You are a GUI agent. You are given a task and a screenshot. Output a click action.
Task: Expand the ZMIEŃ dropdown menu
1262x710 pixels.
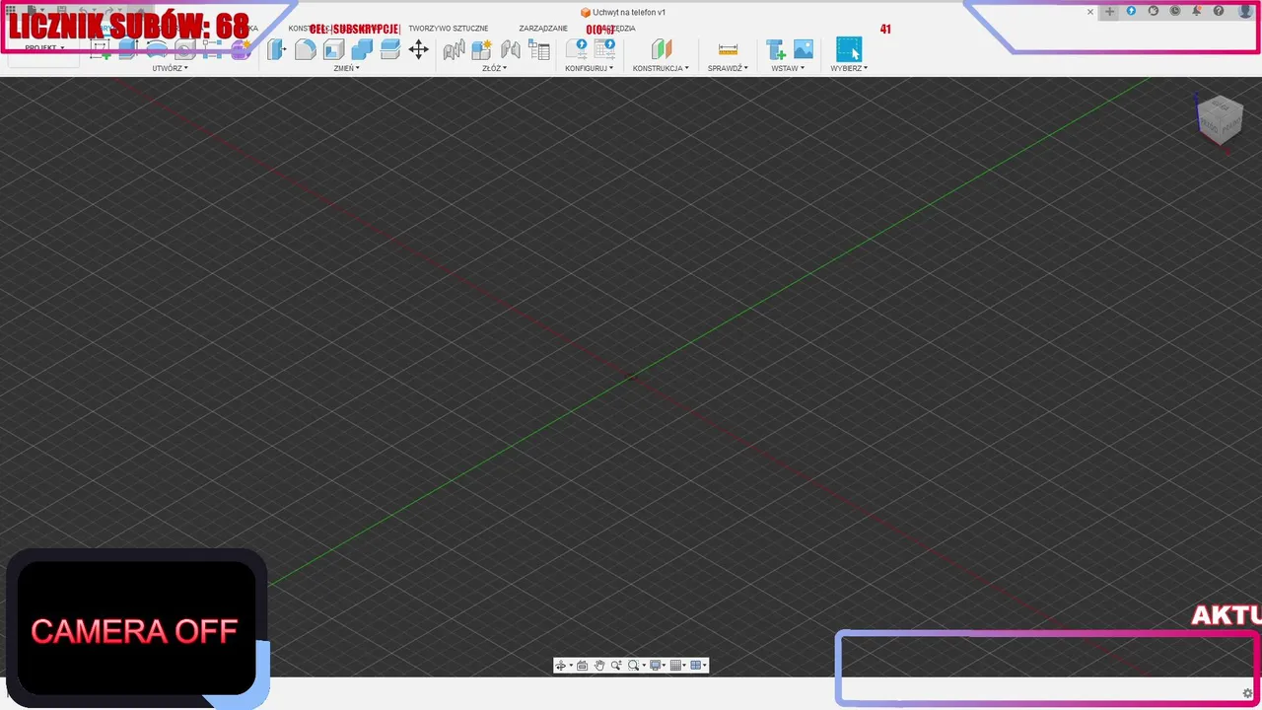(x=346, y=68)
